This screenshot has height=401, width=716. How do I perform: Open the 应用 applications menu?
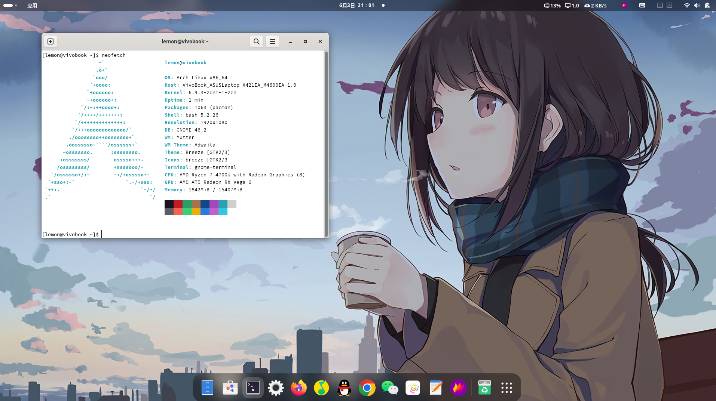(x=32, y=6)
